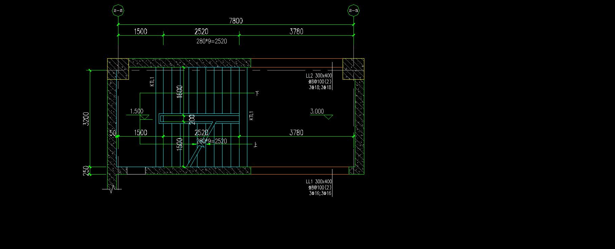Click the "2-3" grid axis bubble

tap(353, 11)
